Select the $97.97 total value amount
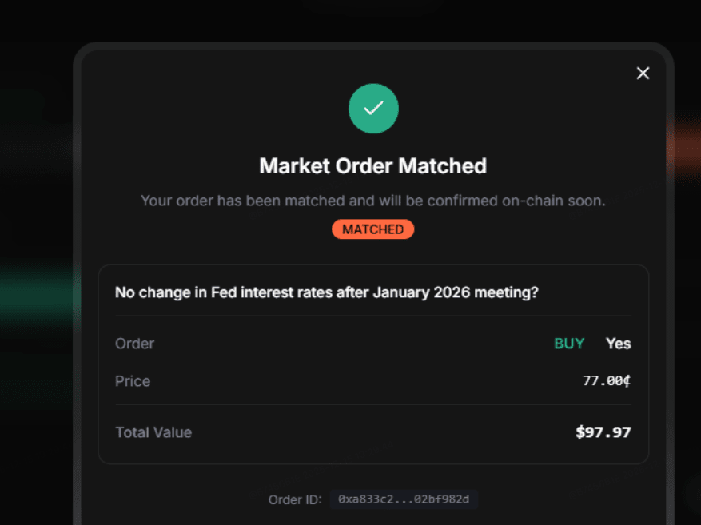This screenshot has width=701, height=525. [x=603, y=432]
